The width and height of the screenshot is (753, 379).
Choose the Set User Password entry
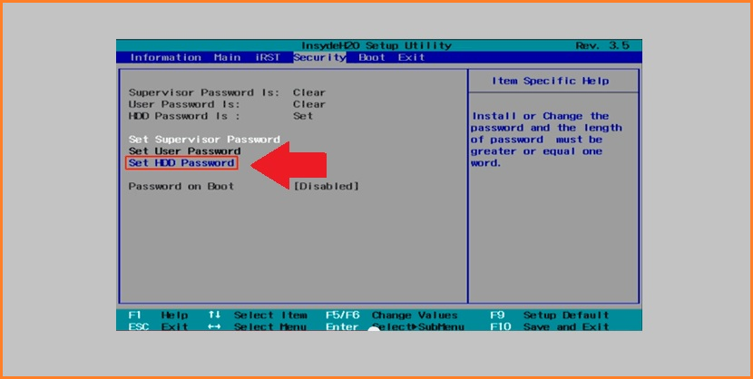point(184,151)
